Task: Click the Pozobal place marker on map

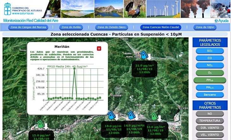Action: [111, 94]
